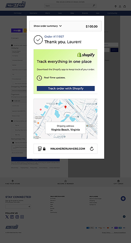Viewport: 131px width, 243px height.
Task: Open the store locator pin icon
Action: pyautogui.click(x=115, y=6)
